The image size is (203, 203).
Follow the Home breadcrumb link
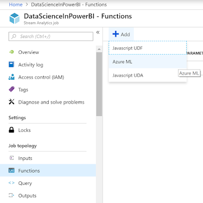pyautogui.click(x=16, y=5)
